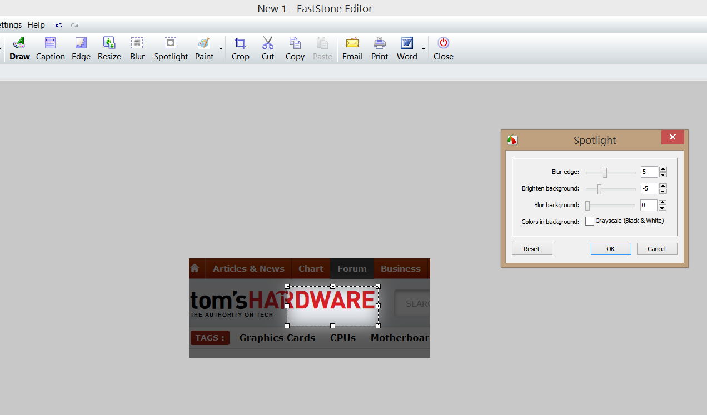Open the Caption tool

click(51, 49)
